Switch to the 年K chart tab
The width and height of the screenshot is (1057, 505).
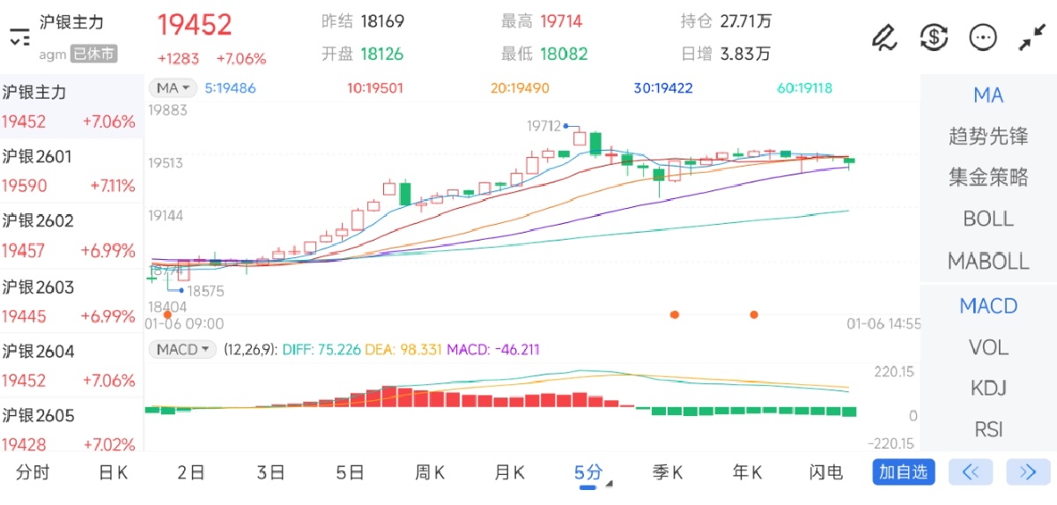coord(746,472)
